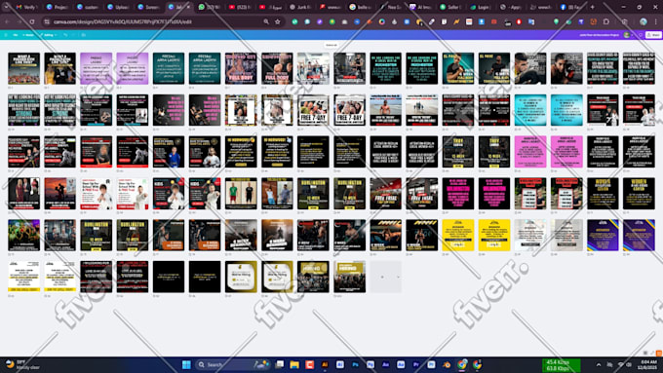Add a new page using the plus placeholder
Screen dimensions: 663x373
click(386, 277)
